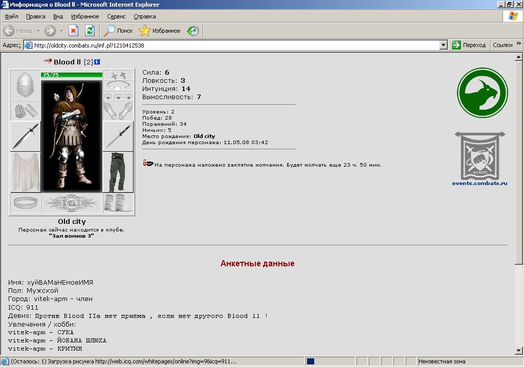Viewport: 524px width, 368px height.
Task: Open Поиск search magnifier button
Action: pyautogui.click(x=118, y=31)
